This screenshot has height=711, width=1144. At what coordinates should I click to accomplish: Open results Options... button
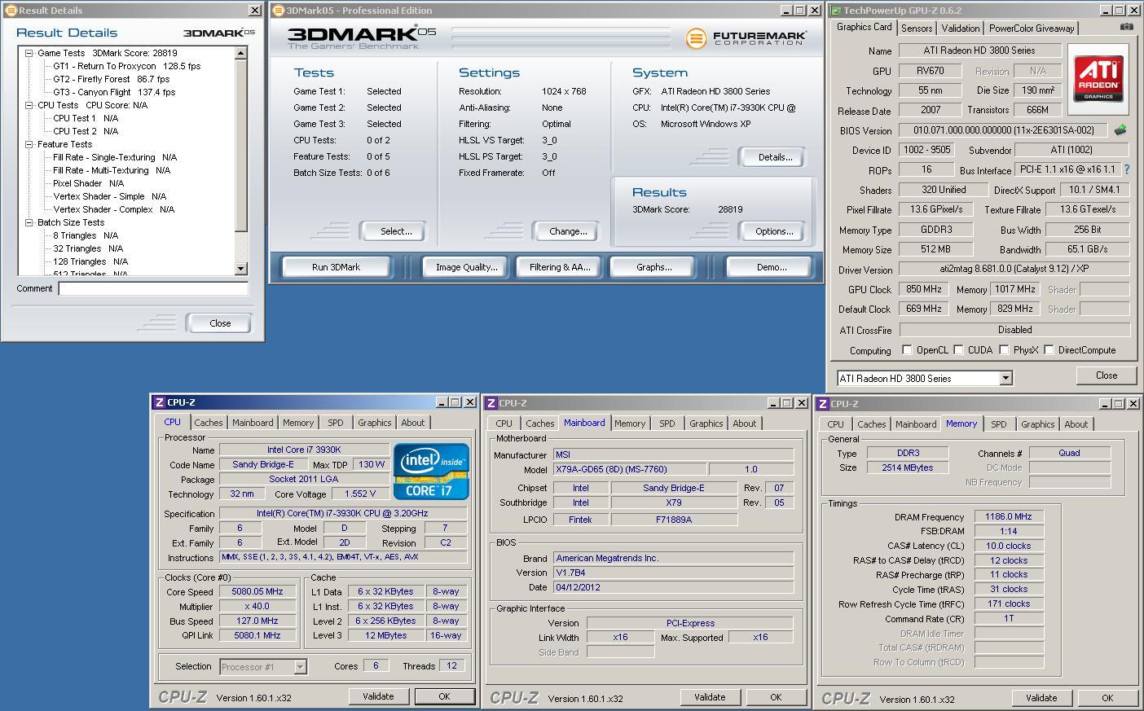point(774,231)
